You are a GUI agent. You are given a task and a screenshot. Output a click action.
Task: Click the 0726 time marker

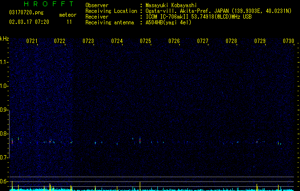click(174, 41)
